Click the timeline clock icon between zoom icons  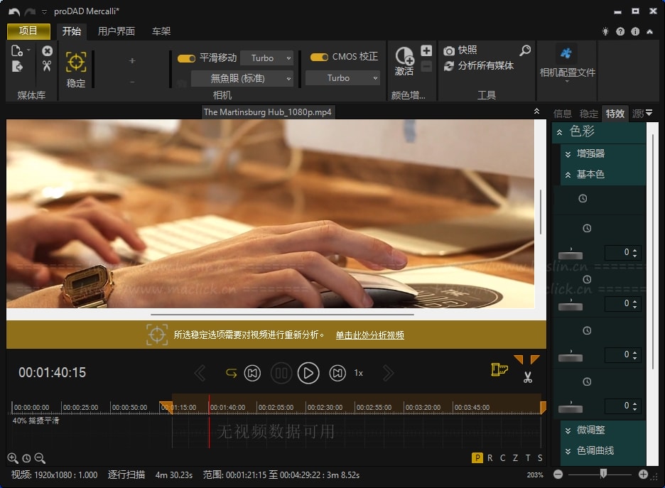tap(26, 458)
